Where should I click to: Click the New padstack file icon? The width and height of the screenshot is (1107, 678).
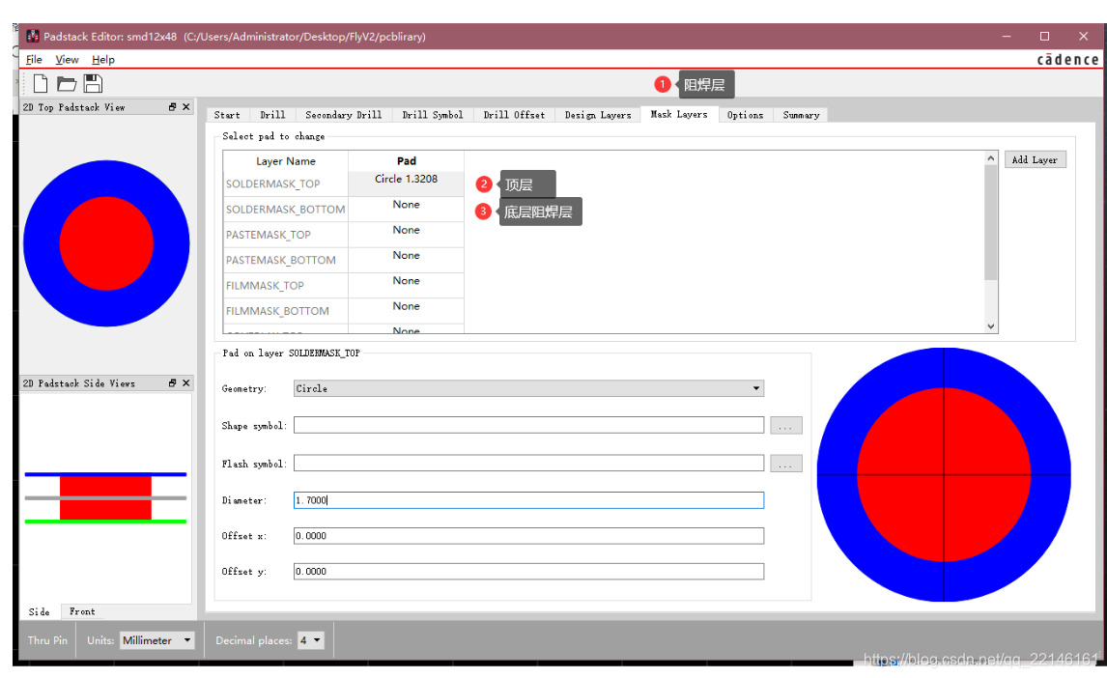tap(39, 83)
